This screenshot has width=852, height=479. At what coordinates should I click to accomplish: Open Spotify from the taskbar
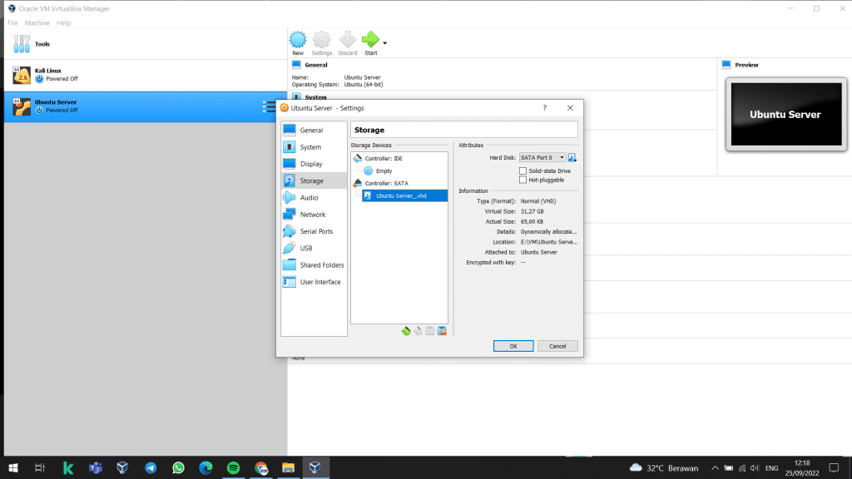point(233,468)
